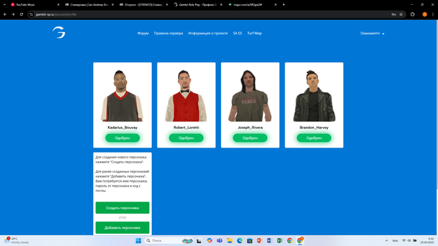Open the Chrome three-dot menu
Viewport: 438px width, 246px height.
point(433,14)
